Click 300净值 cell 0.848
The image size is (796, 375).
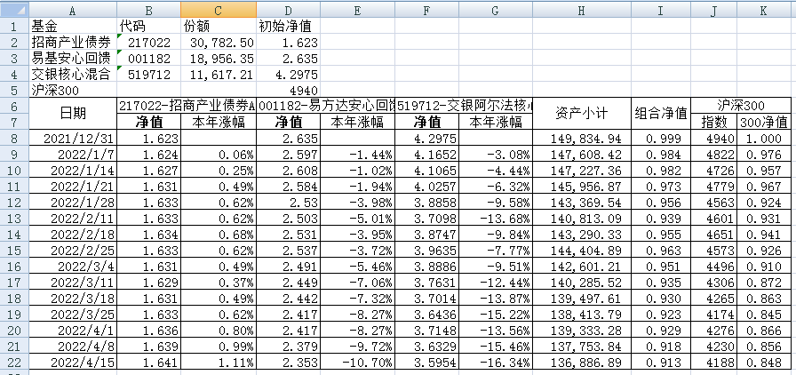pyautogui.click(x=763, y=363)
